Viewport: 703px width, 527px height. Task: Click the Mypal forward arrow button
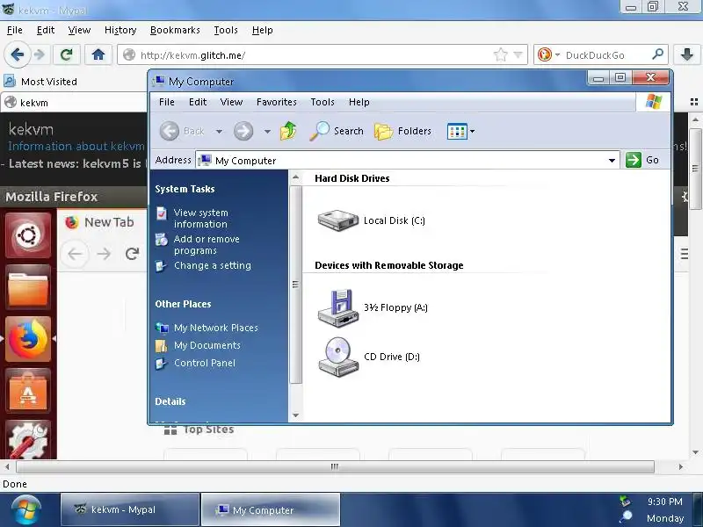coord(40,54)
